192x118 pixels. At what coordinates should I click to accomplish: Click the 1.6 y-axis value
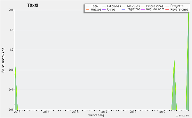pyautogui.click(x=11, y=30)
